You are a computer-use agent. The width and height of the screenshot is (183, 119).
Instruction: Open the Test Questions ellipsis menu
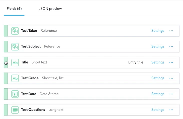pyautogui.click(x=171, y=110)
